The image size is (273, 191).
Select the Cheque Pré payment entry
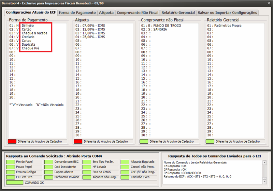click(x=30, y=48)
